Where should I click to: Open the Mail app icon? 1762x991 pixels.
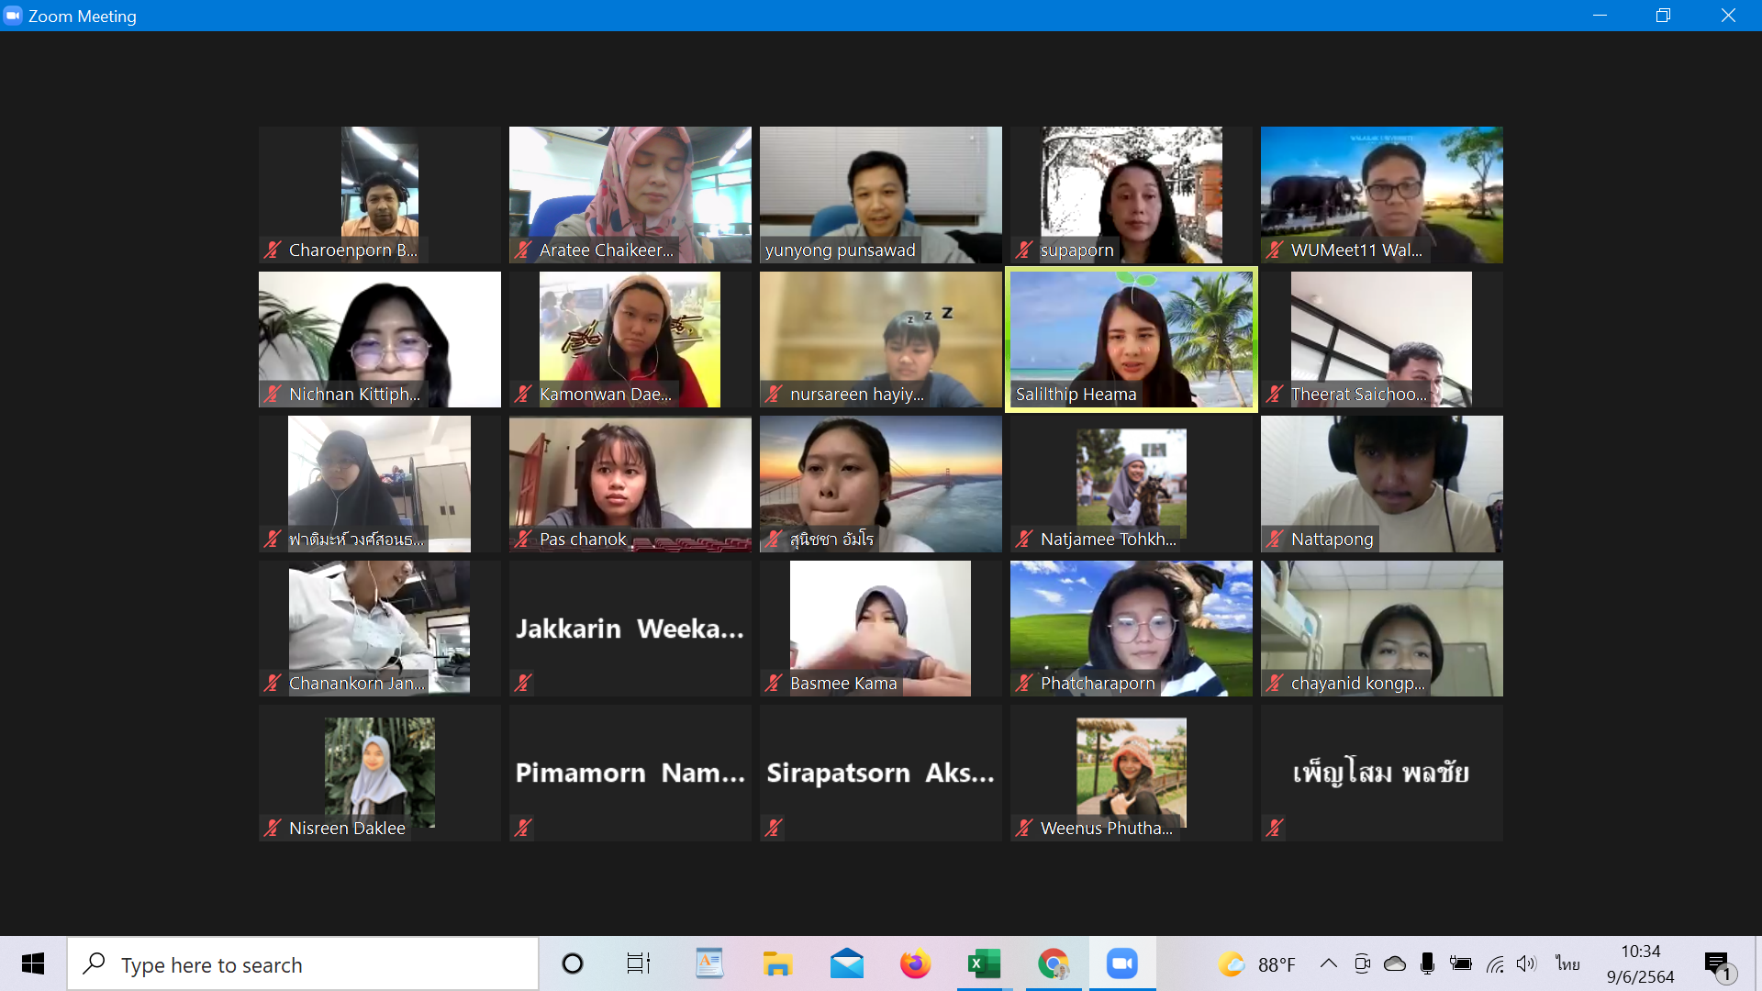pos(846,963)
